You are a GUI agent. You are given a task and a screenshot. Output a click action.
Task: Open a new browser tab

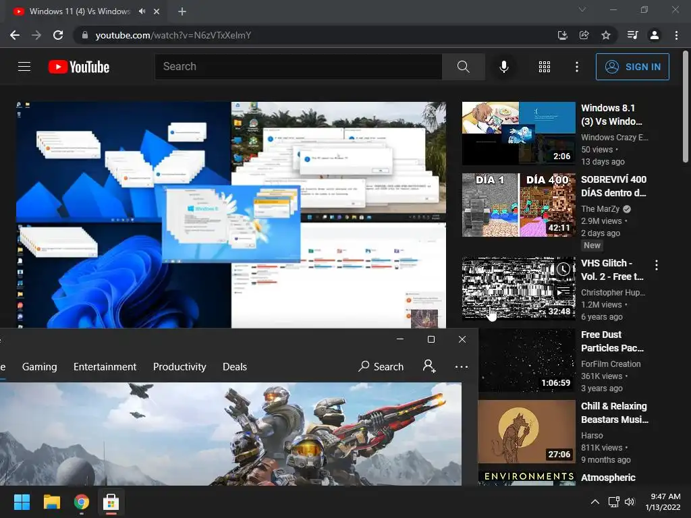pos(182,11)
